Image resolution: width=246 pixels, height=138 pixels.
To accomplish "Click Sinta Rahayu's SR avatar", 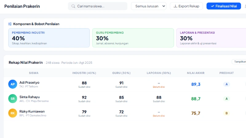I will click(13, 99).
